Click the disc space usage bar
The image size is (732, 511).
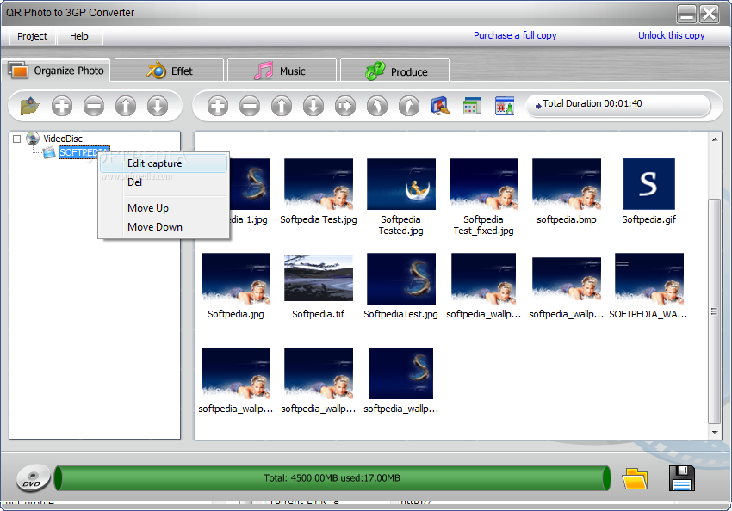[332, 478]
